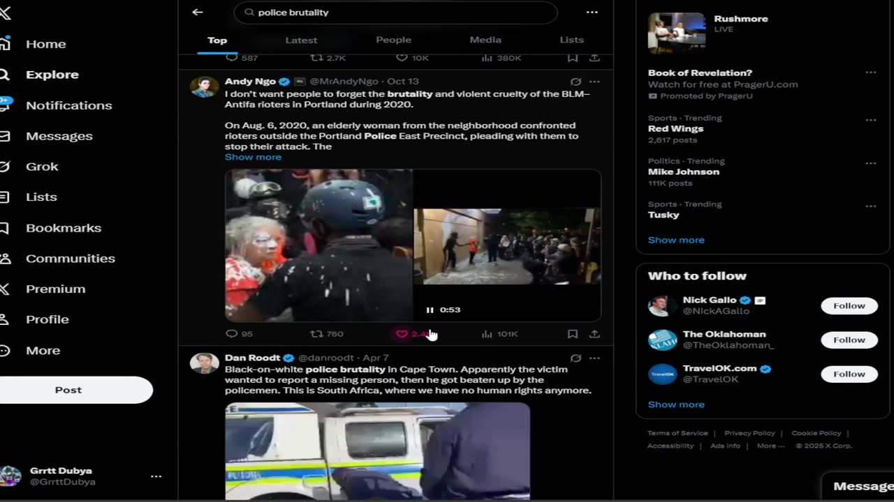
Task: Open three-dot menu on Dan Roodt's post
Action: (594, 358)
